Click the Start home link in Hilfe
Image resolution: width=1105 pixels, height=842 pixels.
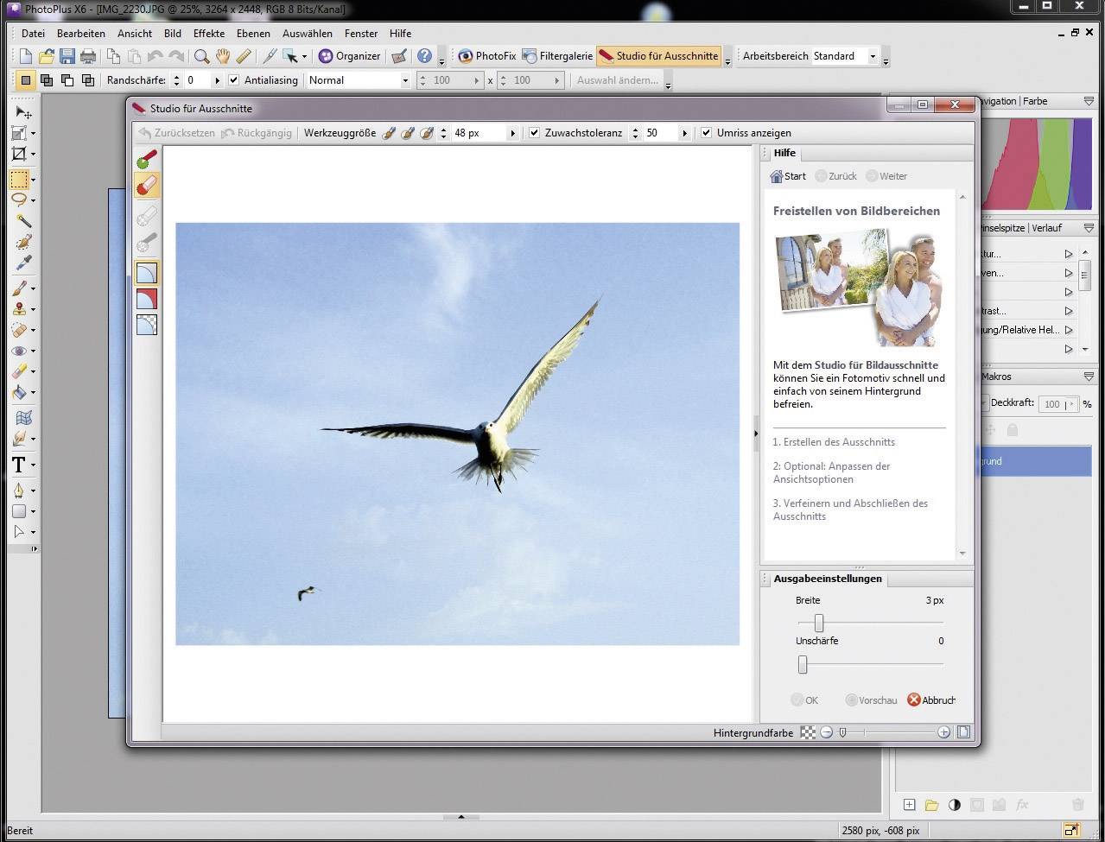787,176
